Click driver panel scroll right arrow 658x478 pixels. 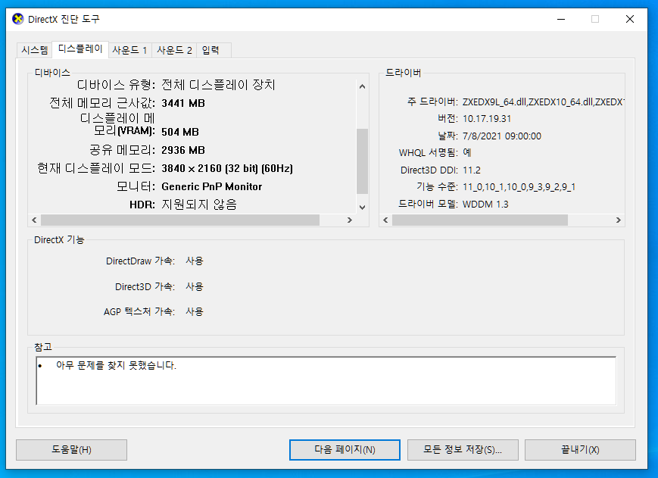coord(618,220)
